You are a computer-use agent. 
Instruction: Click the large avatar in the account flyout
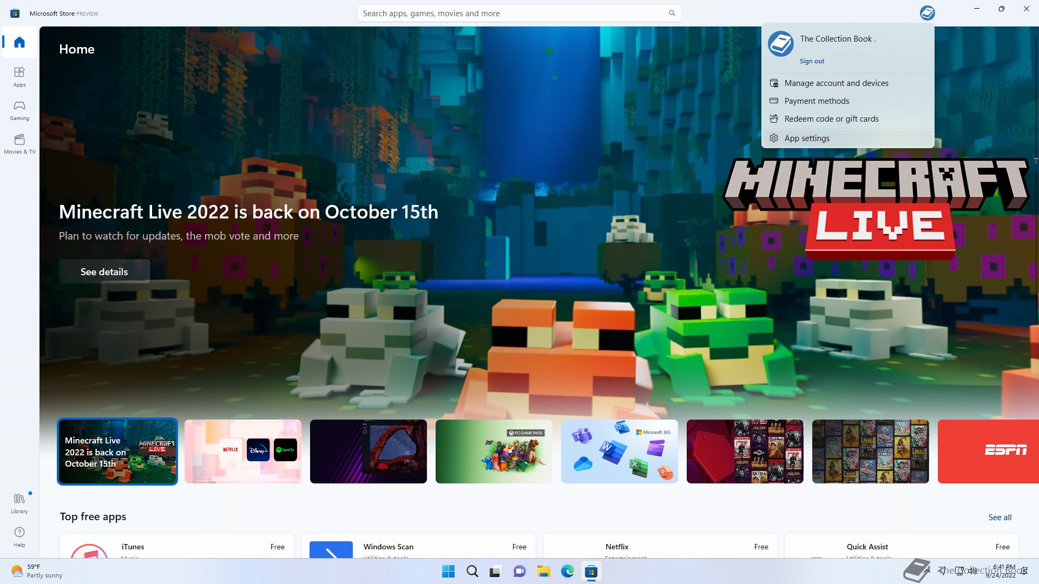pos(781,44)
